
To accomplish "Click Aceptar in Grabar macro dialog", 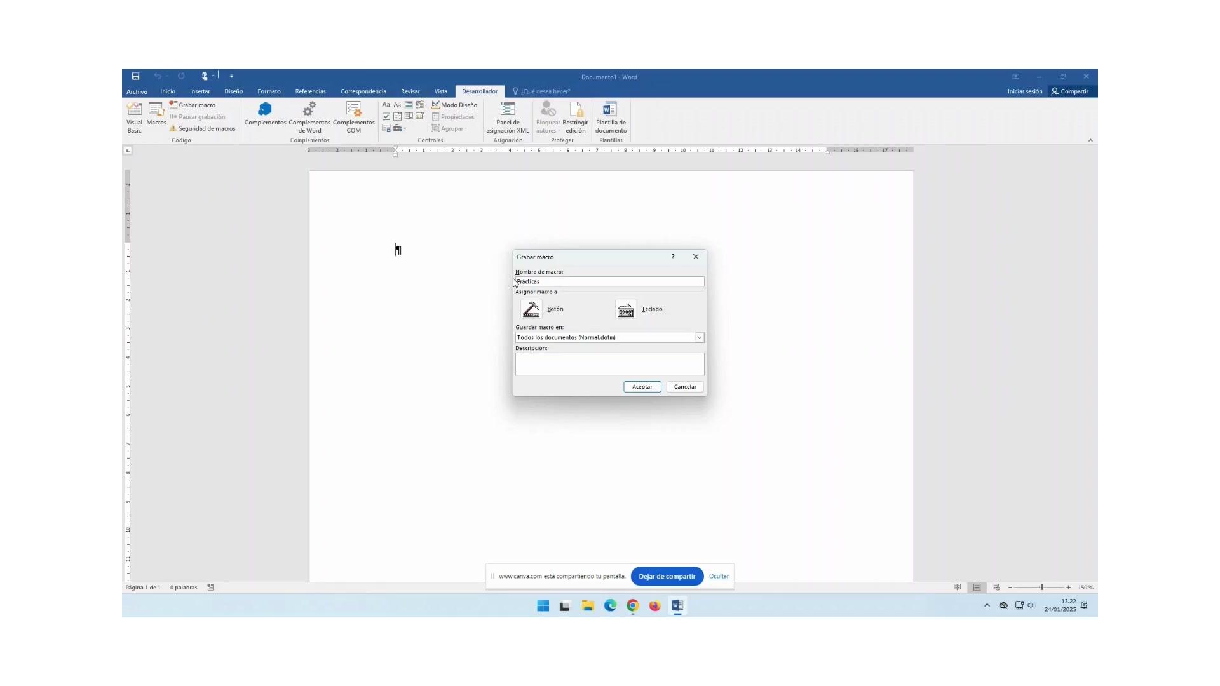I will click(642, 387).
